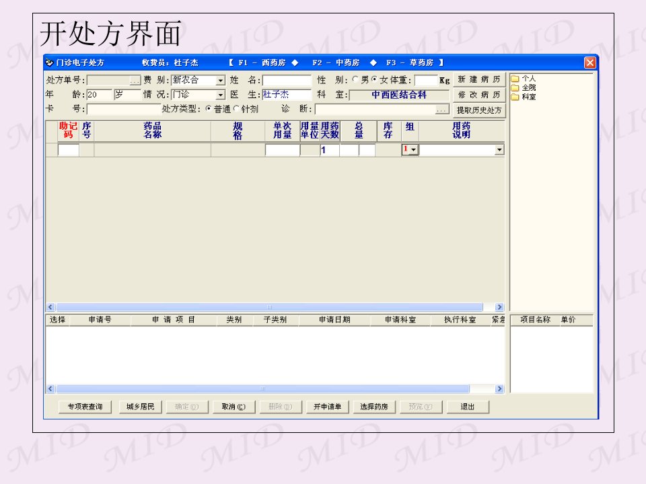
Task: Click the 规格 column header
Action: coord(238,131)
